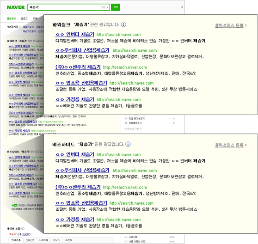Open (주)ㅇㅇ센추리 제습기 ad in 파워링크 panel
The width and height of the screenshot is (258, 244).
click(78, 67)
